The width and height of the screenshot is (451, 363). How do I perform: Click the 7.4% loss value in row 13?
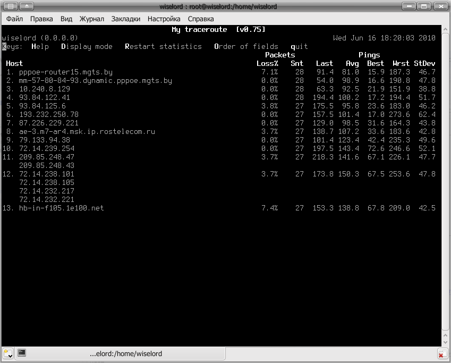point(269,208)
